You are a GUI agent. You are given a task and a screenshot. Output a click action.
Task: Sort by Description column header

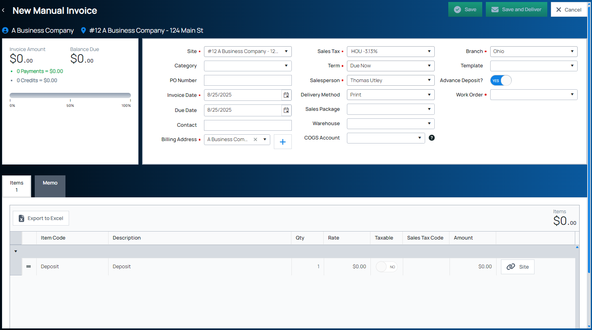(x=200, y=238)
